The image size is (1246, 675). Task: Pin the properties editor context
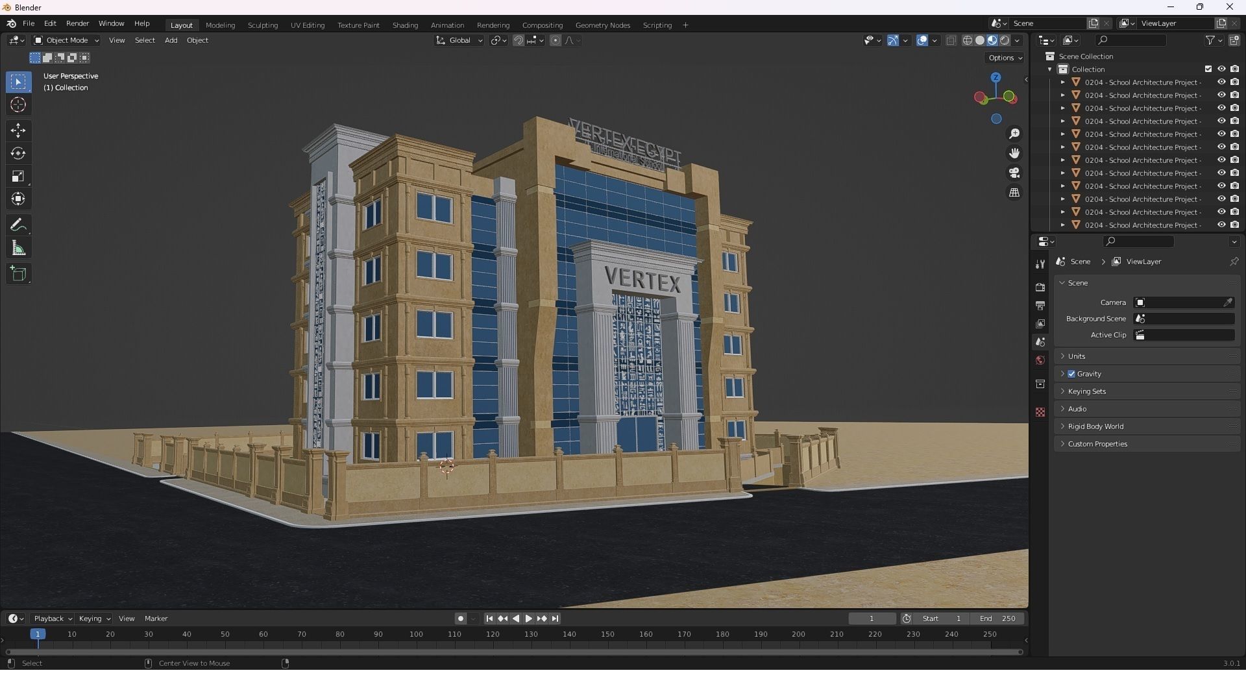1234,262
